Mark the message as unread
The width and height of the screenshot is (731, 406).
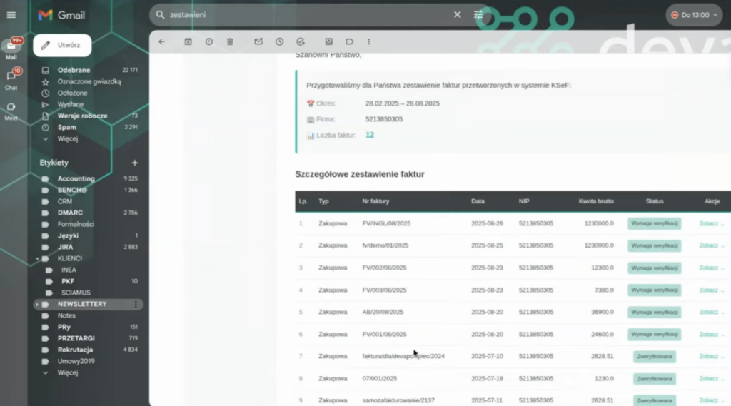click(258, 41)
